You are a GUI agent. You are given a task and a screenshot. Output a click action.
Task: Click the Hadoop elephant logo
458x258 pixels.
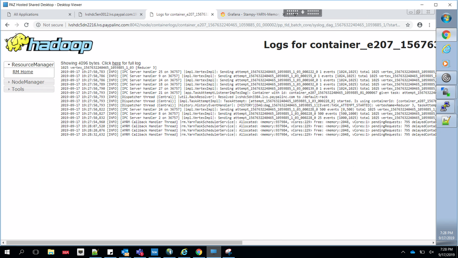coord(49,44)
